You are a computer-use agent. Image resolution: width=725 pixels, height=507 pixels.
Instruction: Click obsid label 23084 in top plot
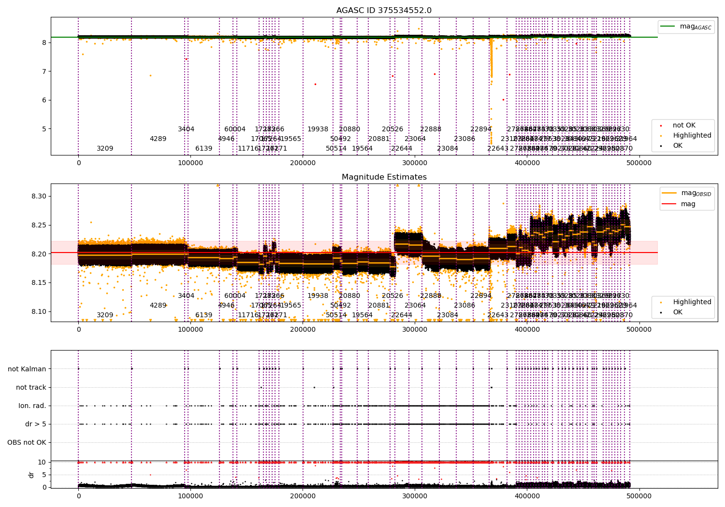coord(448,148)
